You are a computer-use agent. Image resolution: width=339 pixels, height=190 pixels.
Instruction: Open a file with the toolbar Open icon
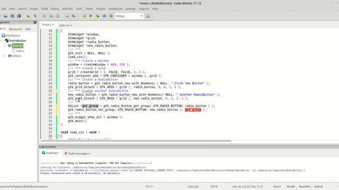pyautogui.click(x=5, y=16)
